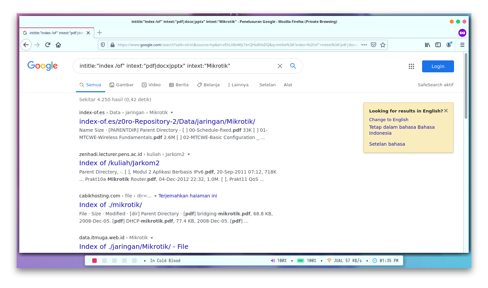Click the Firefox reload page icon
Viewport: 488px width, 288px height.
point(48,45)
